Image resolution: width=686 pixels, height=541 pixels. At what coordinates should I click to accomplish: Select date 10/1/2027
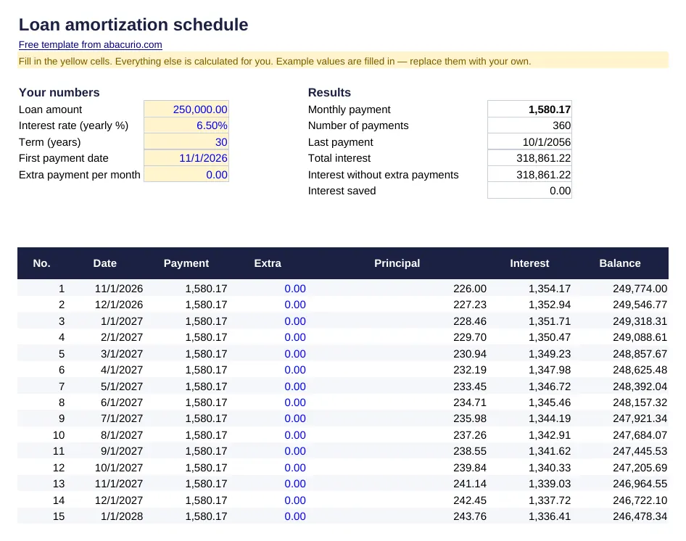point(119,468)
